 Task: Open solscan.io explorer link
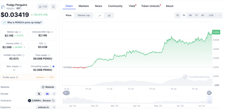coord(44,107)
